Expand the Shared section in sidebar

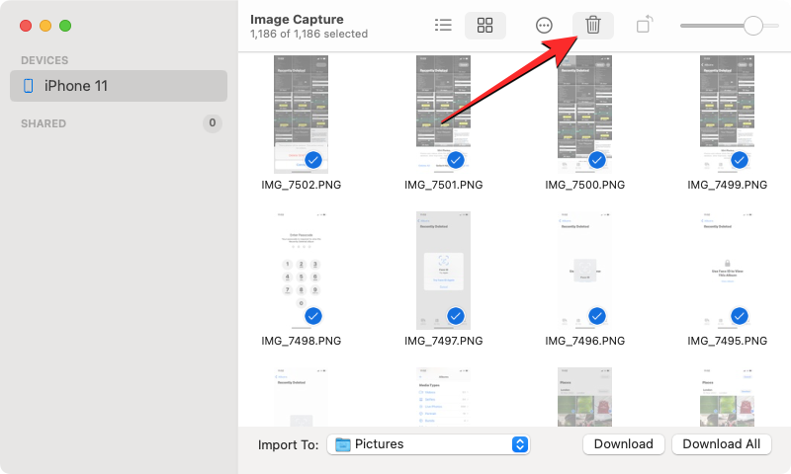(x=44, y=123)
